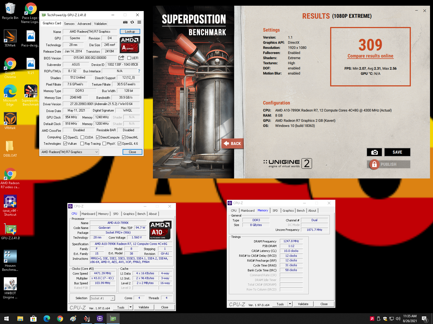The width and height of the screenshot is (433, 324).
Task: Click the GPU-Z refresh icon
Action: point(132,22)
